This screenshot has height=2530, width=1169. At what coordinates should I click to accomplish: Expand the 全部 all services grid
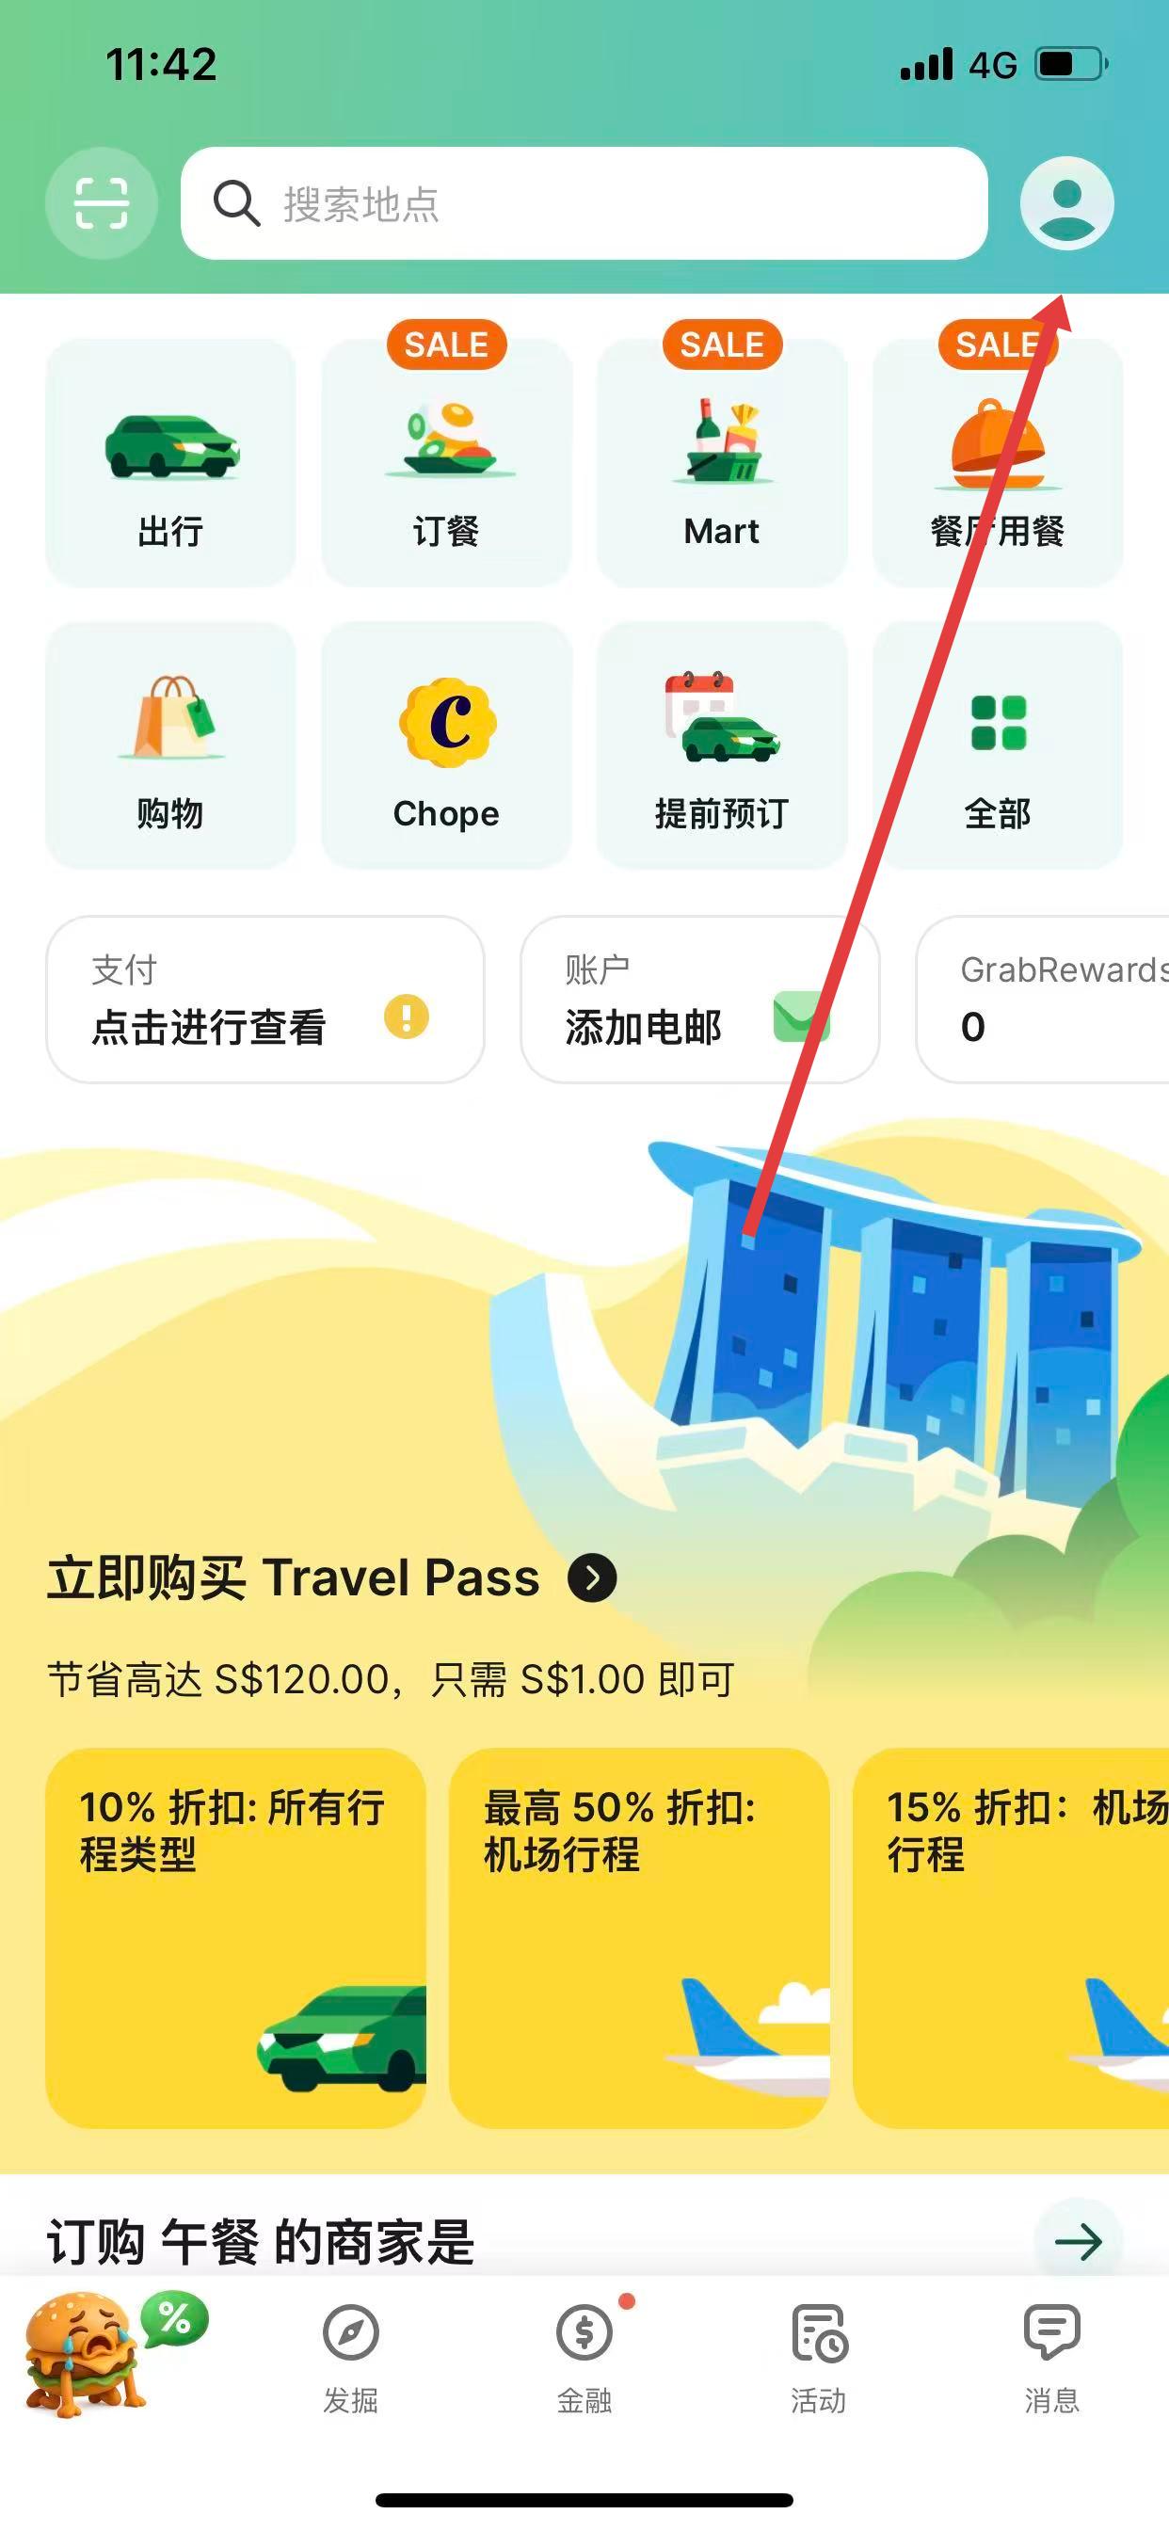[x=997, y=745]
